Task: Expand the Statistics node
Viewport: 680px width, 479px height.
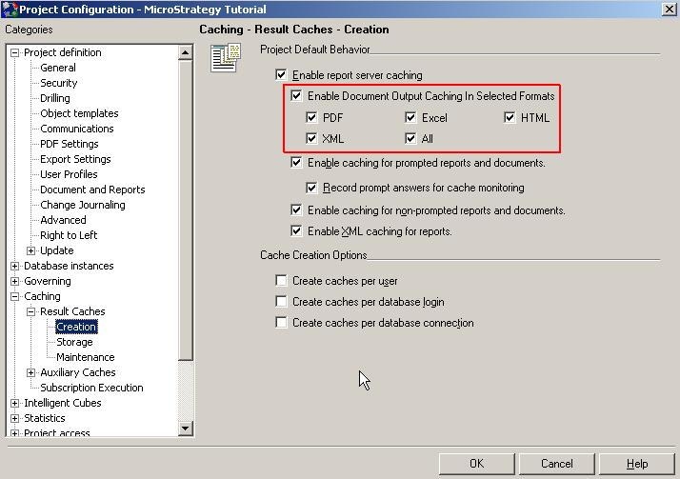Action: (14, 418)
